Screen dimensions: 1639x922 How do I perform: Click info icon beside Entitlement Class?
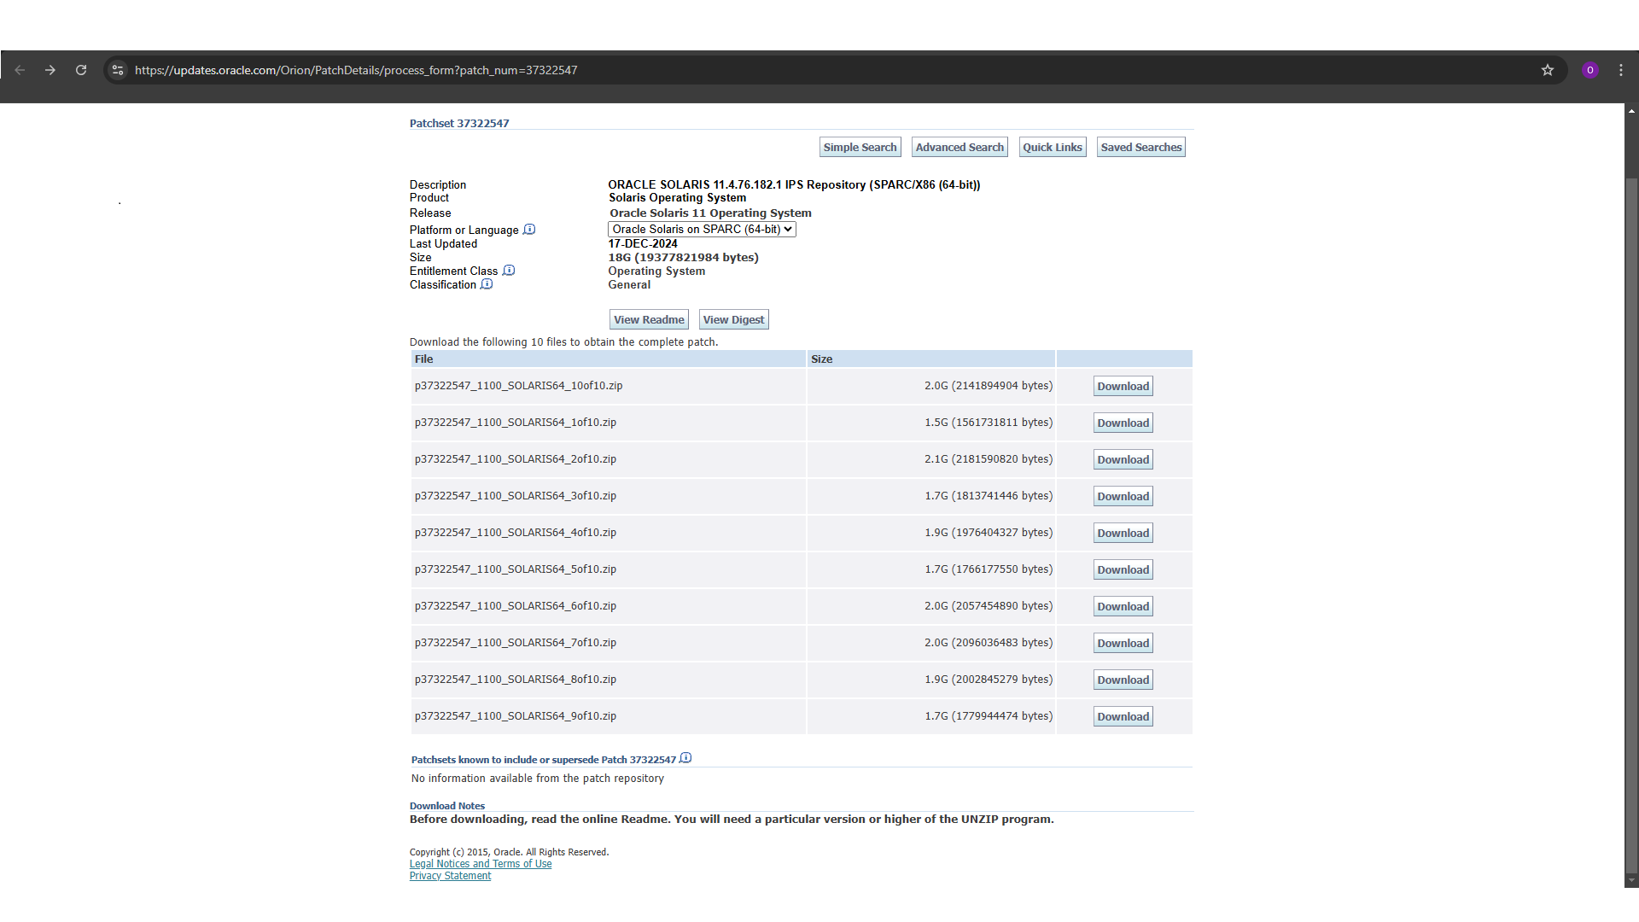pos(509,271)
